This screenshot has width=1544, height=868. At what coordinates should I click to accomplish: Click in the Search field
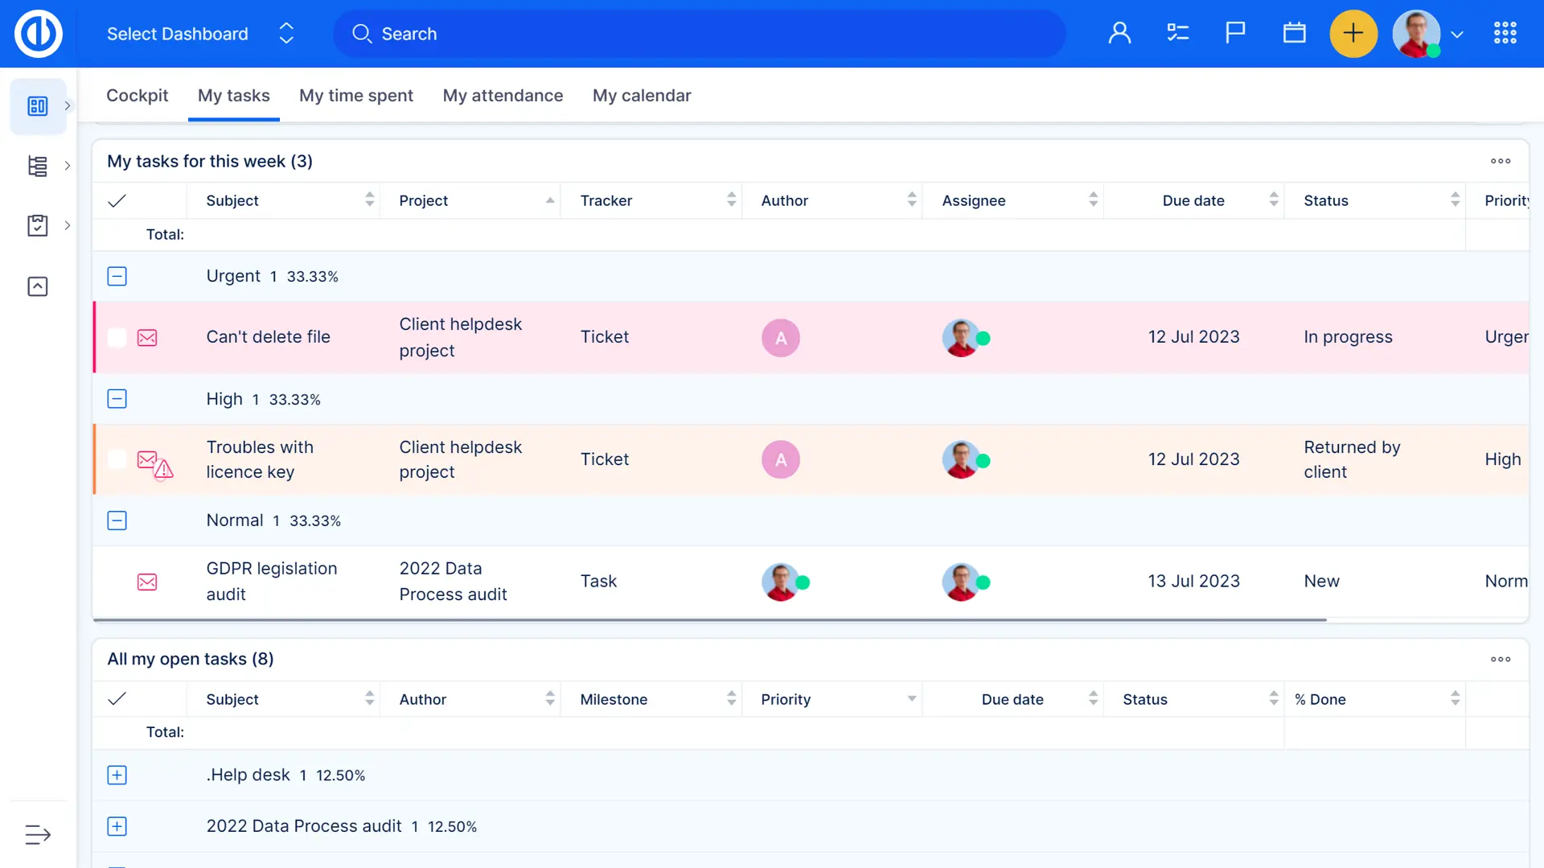[x=700, y=34]
